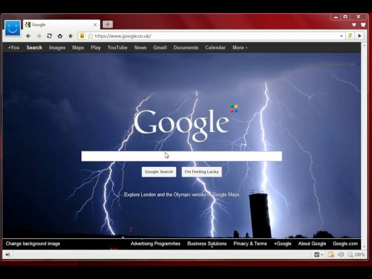Click the split-screen icon in status bar
Screen dimensions: 372x279
[x=331, y=255]
